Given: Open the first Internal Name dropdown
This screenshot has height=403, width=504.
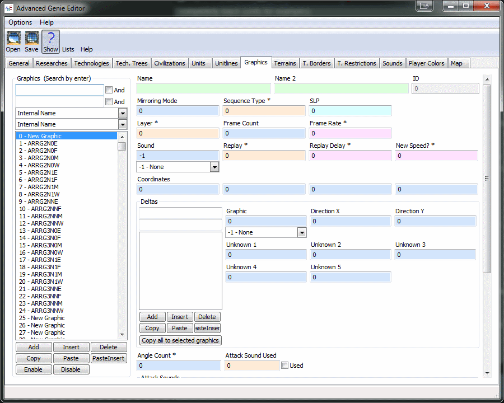Looking at the screenshot, I should click(123, 113).
